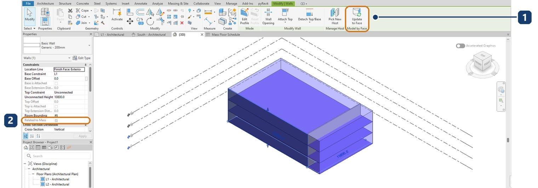
Task: Click the Location Line value field
Action: click(69, 69)
